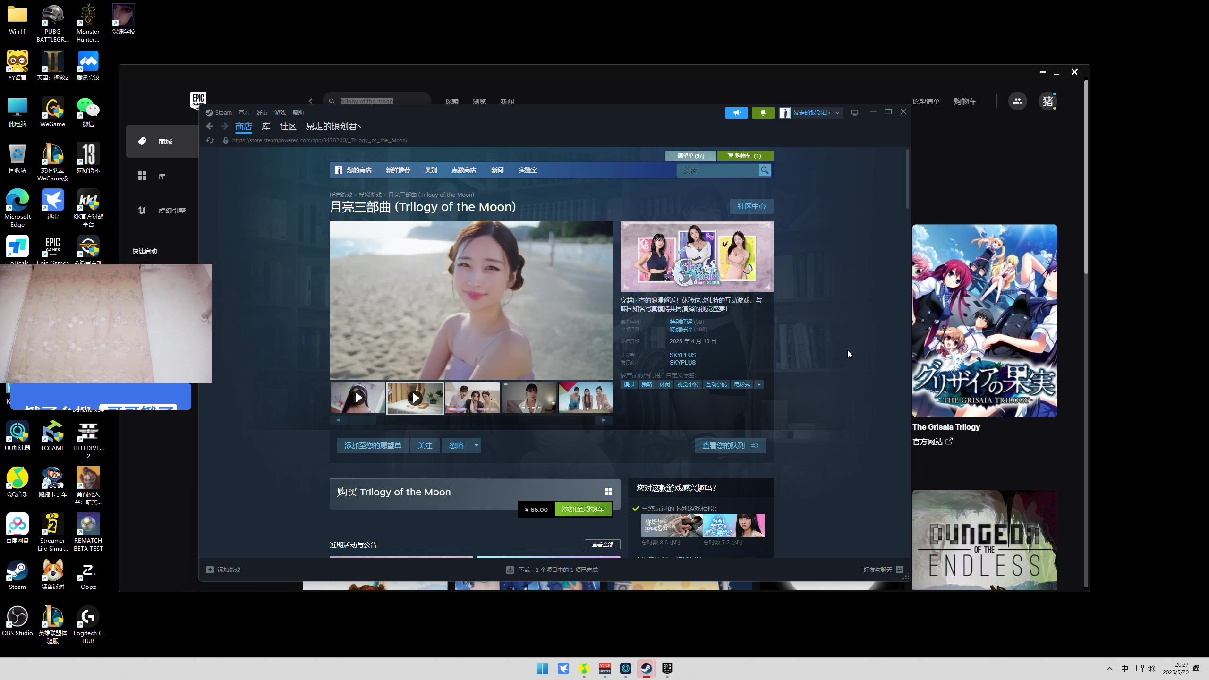Select the 视觉小说 tag
1209x680 pixels.
688,385
